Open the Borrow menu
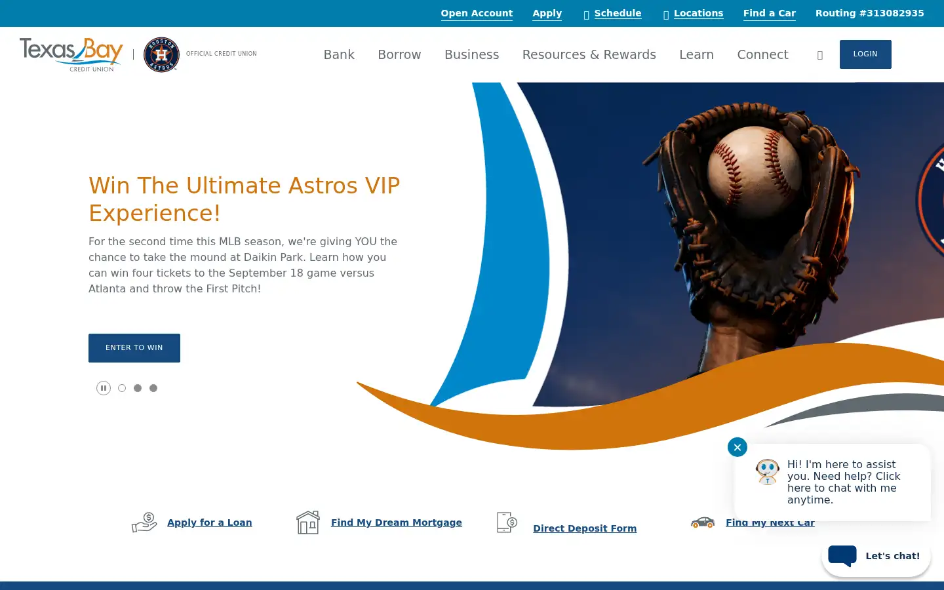944x590 pixels. pyautogui.click(x=399, y=54)
